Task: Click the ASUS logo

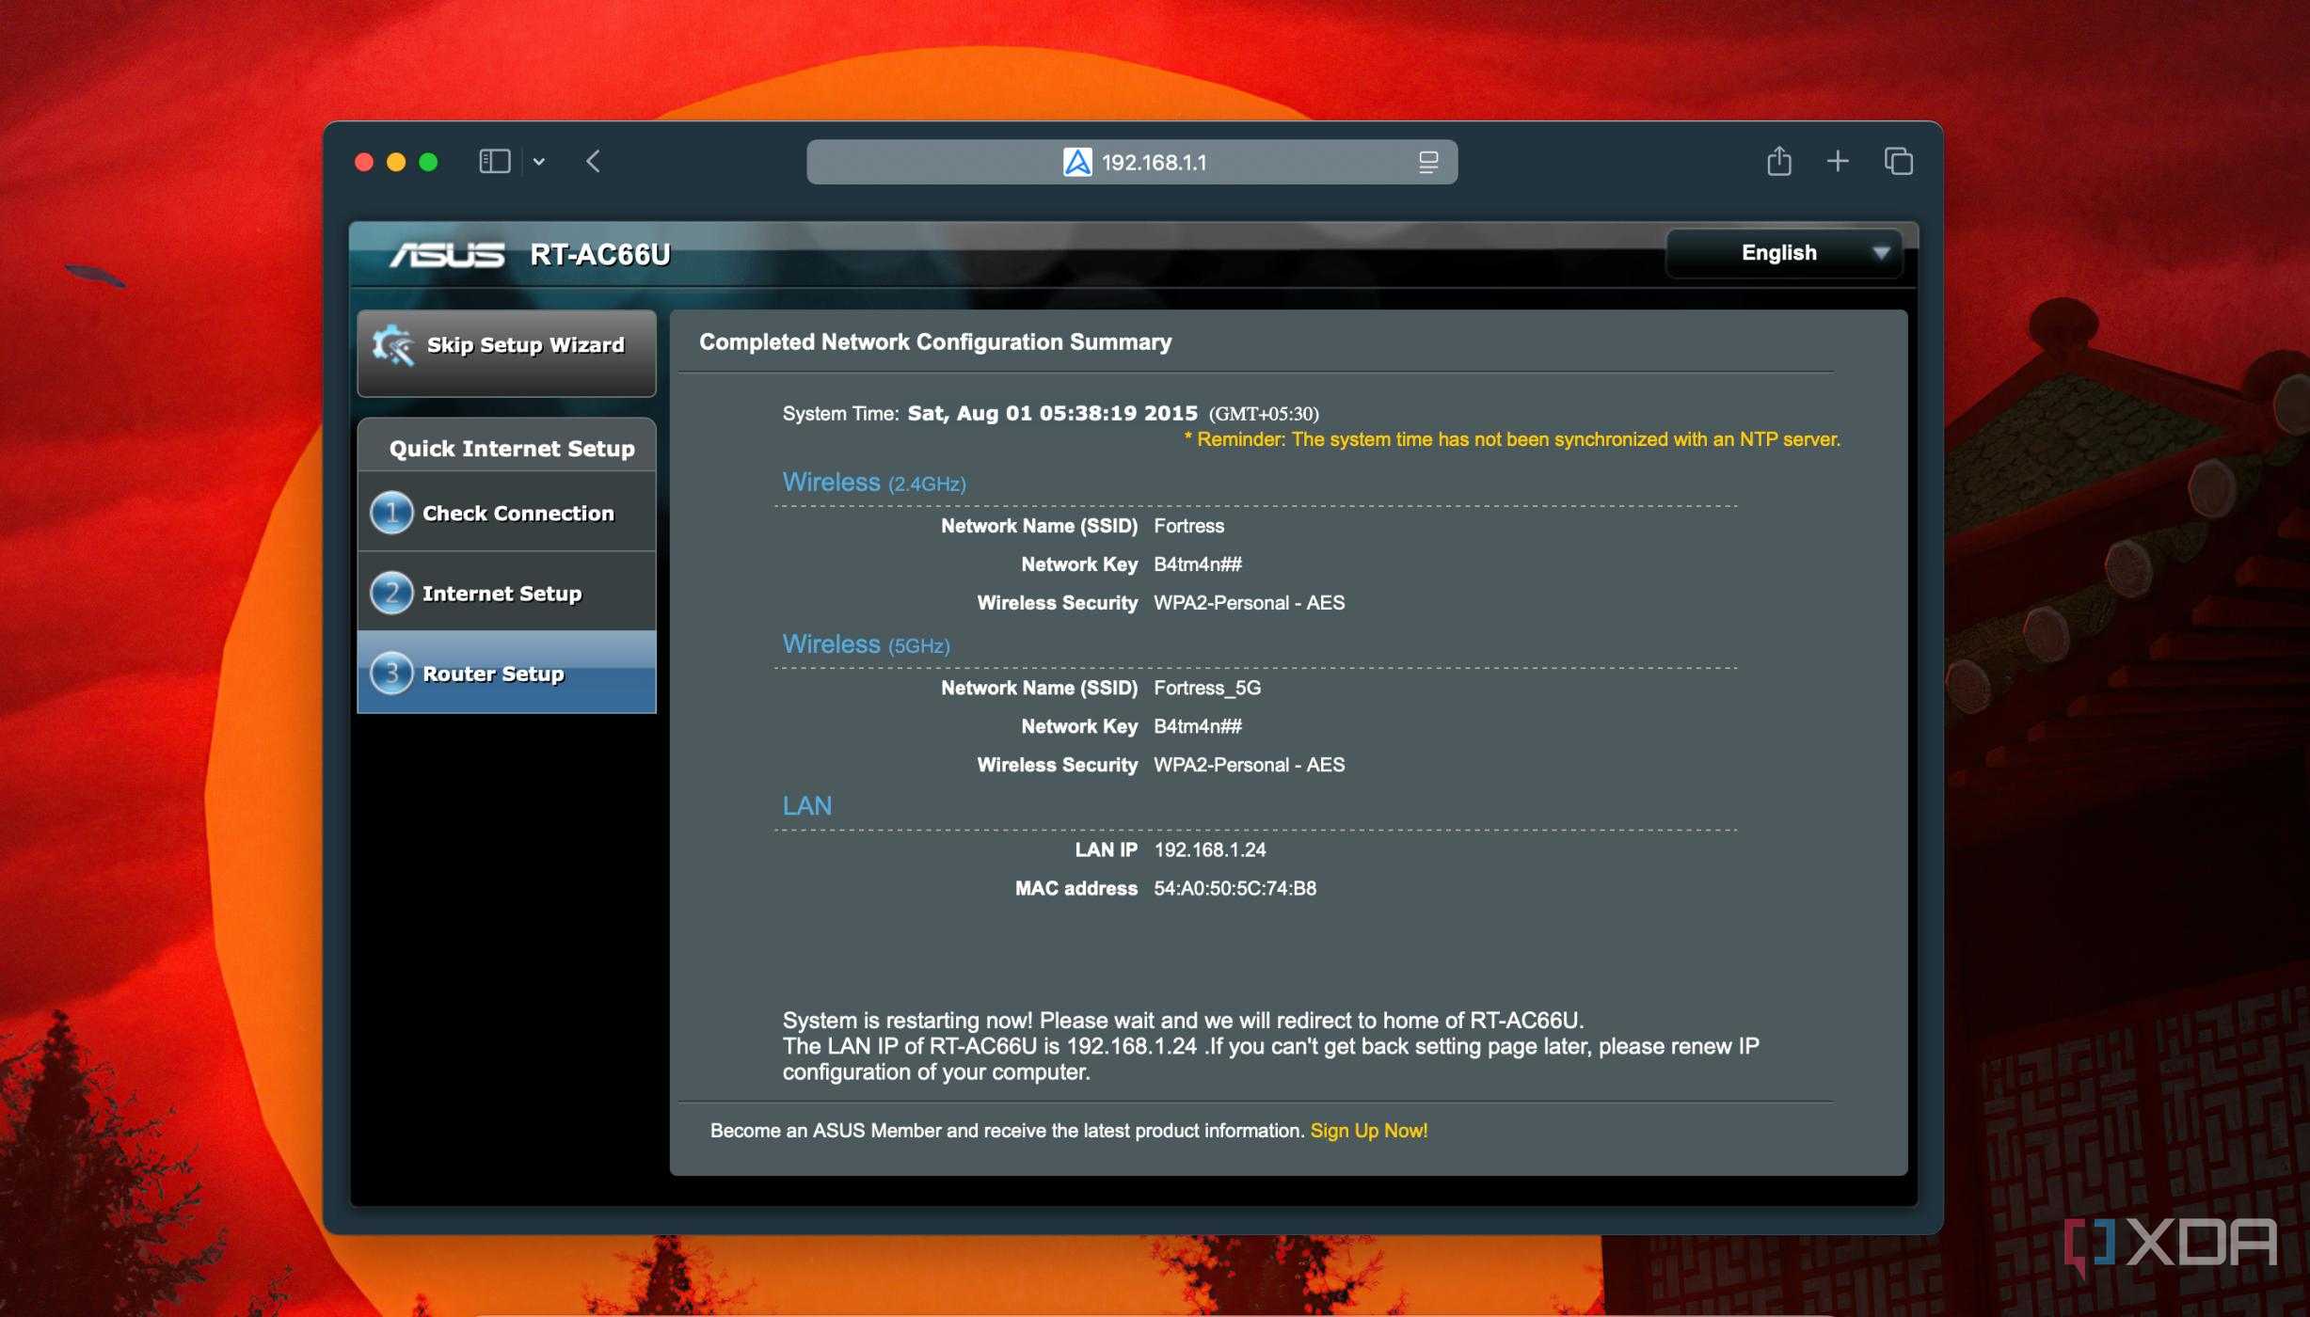Action: point(448,255)
